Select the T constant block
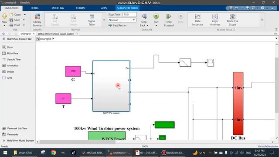279x157 pixels. point(63,99)
